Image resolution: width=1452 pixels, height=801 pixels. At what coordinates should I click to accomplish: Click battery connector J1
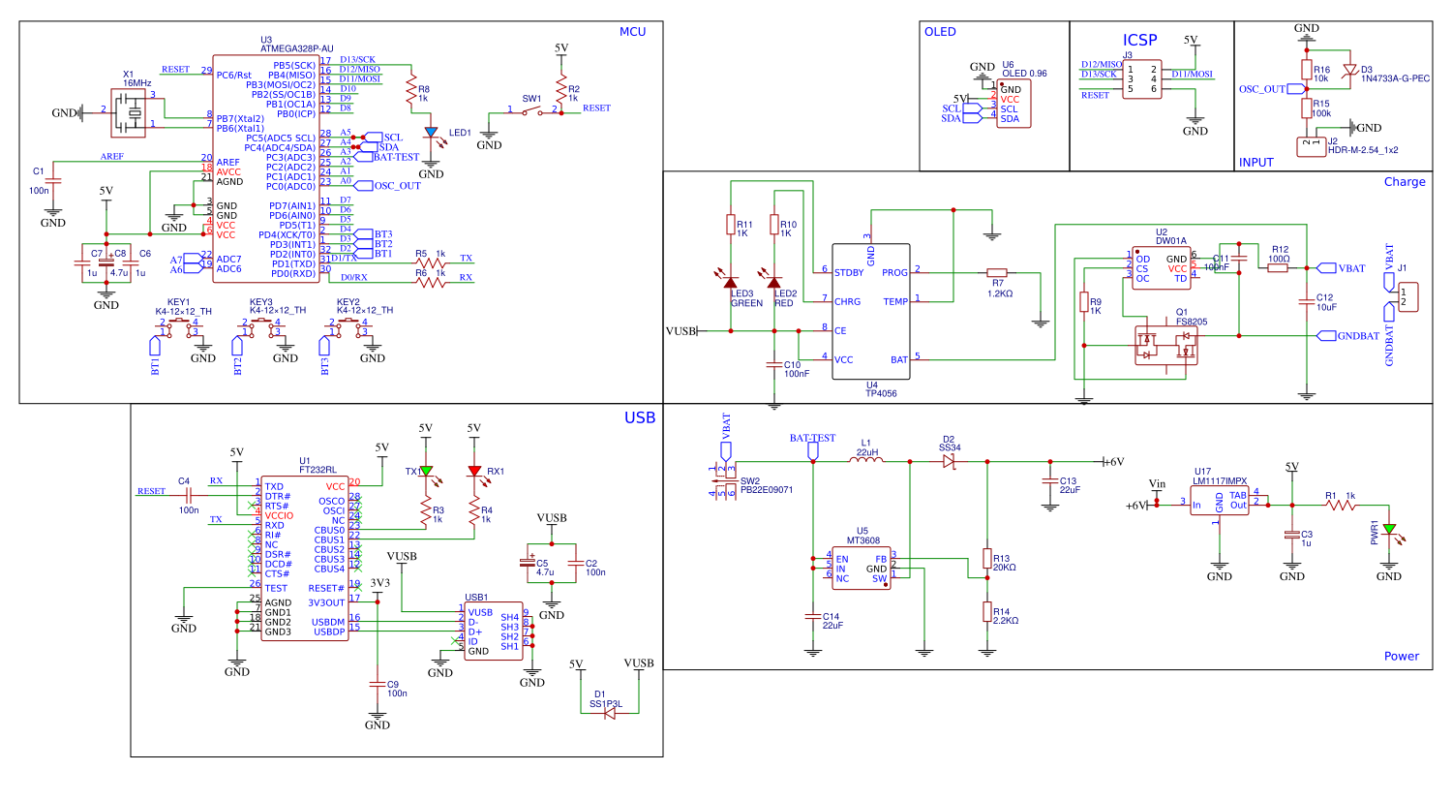click(x=1408, y=297)
